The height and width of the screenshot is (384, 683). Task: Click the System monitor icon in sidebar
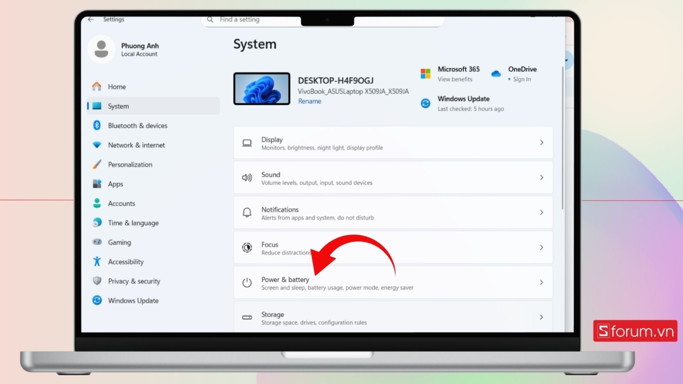[x=97, y=106]
